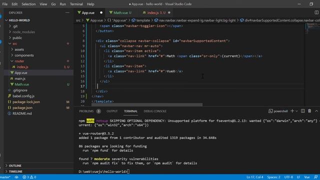
Task: Open the terminal launch profile dropdown
Action: point(296,111)
